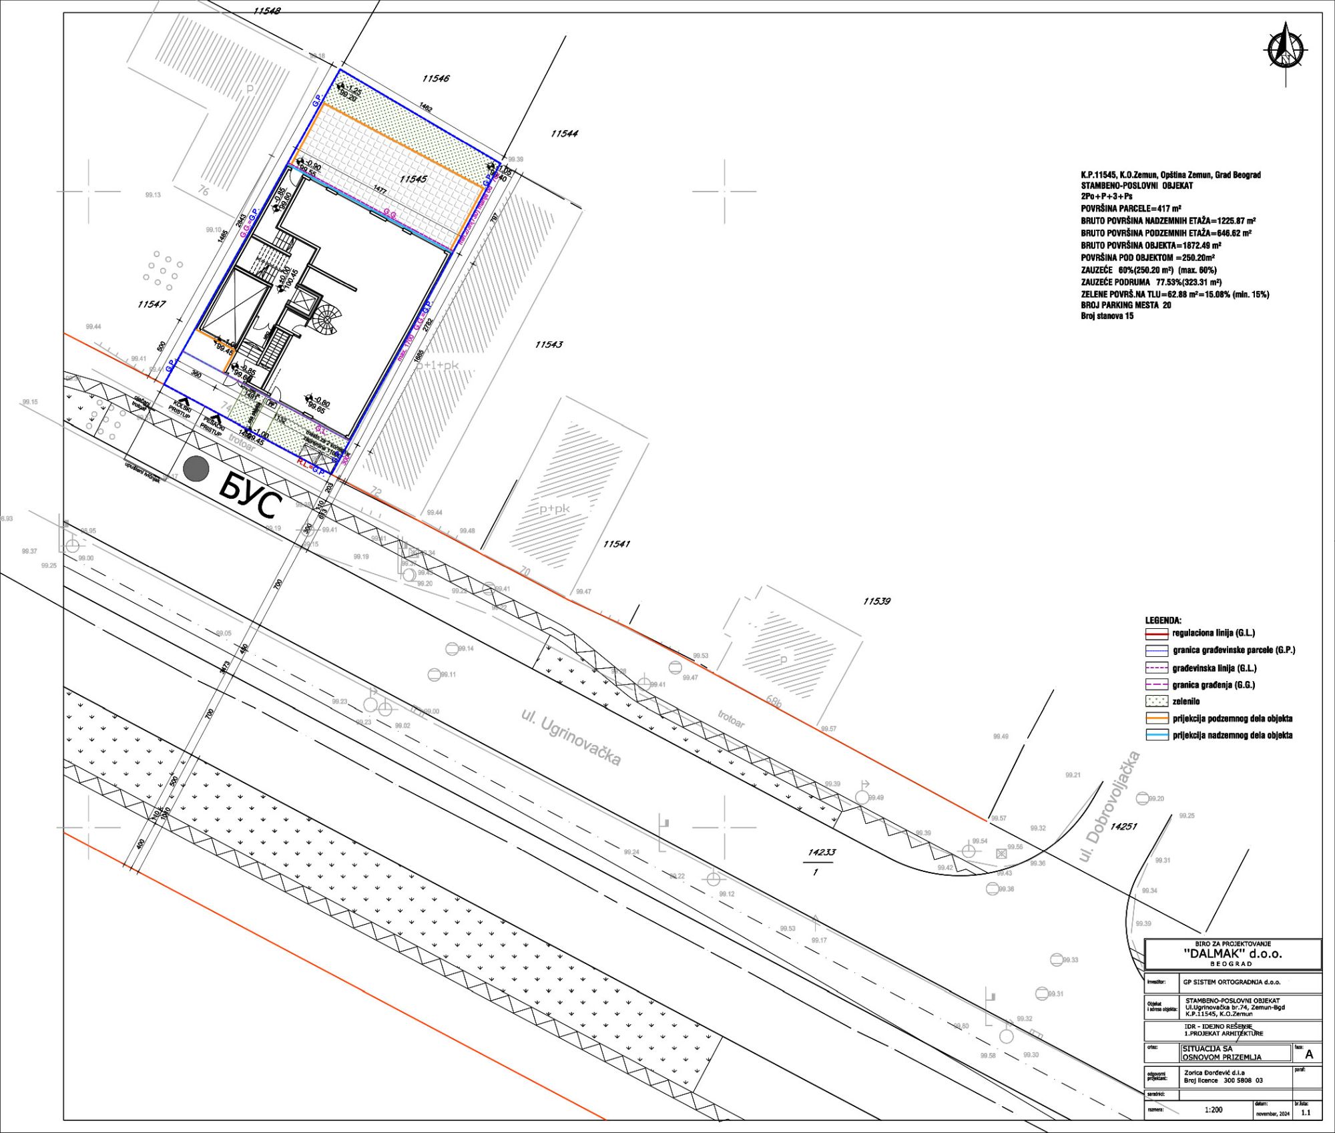1335x1133 pixels.
Task: Click the 1:200 scale value cell
Action: [1213, 1110]
